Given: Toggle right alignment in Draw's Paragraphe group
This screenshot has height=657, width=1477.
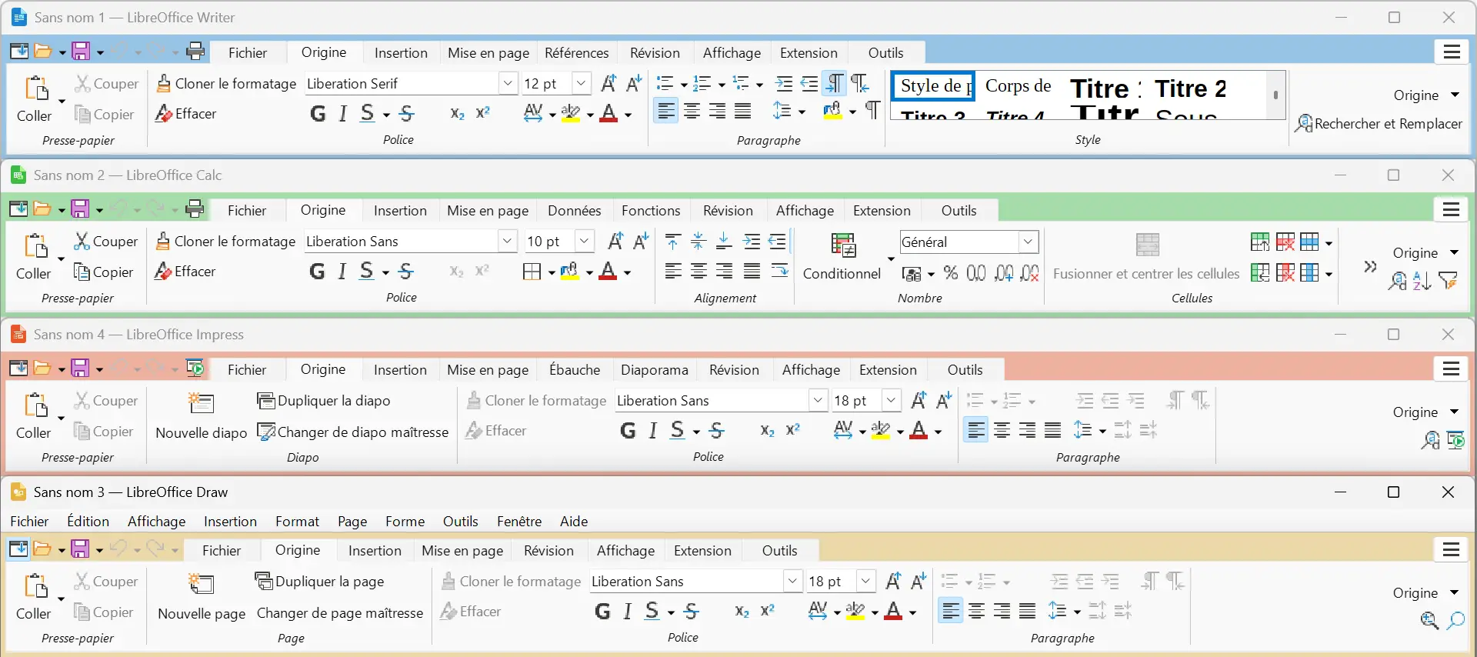Looking at the screenshot, I should 1002,611.
